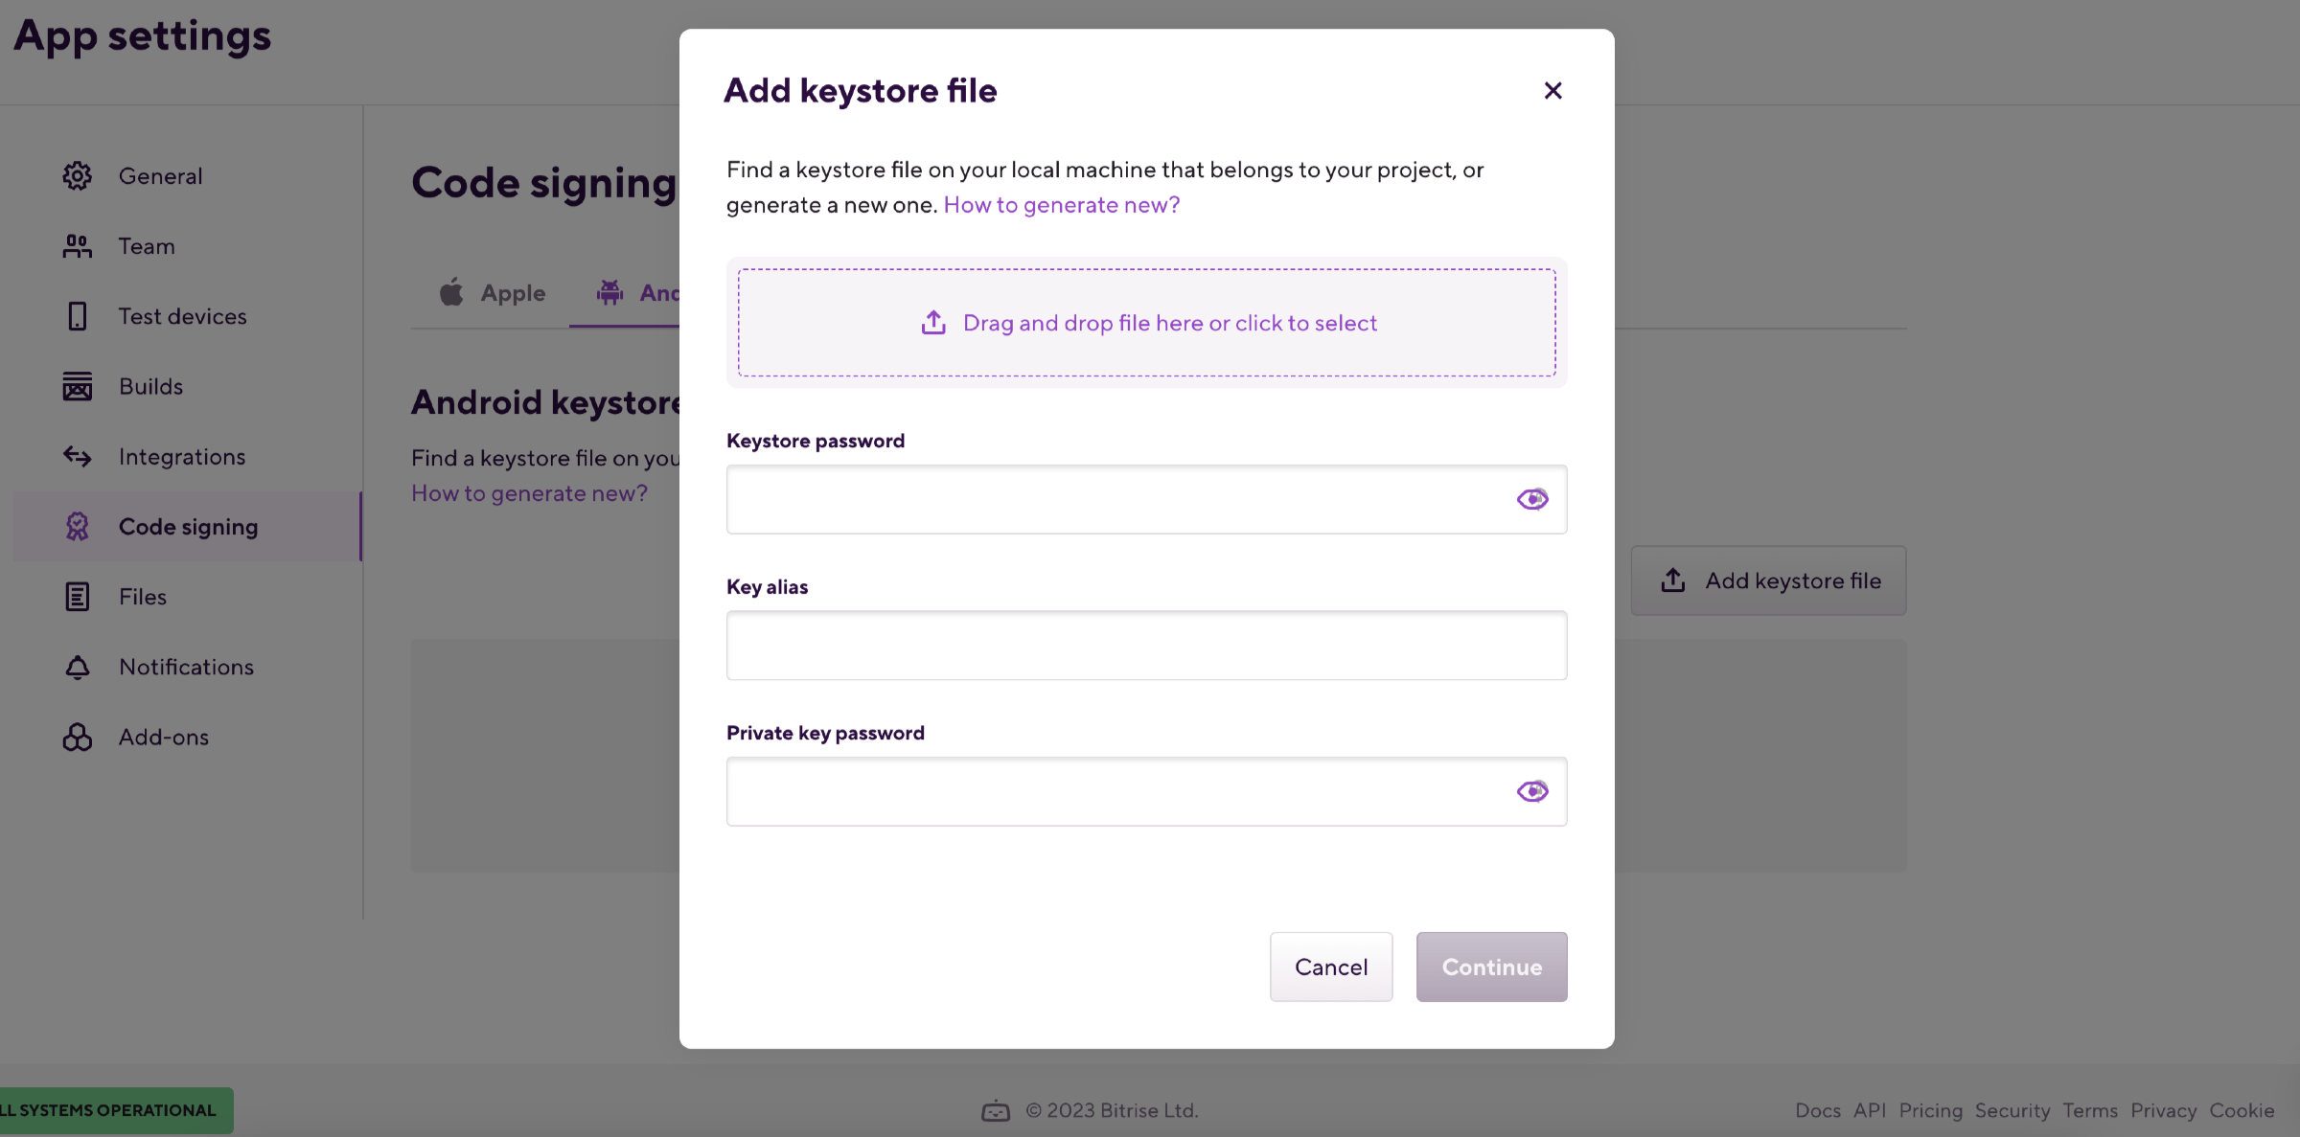
Task: Open General settings from the sidebar
Action: click(x=159, y=175)
